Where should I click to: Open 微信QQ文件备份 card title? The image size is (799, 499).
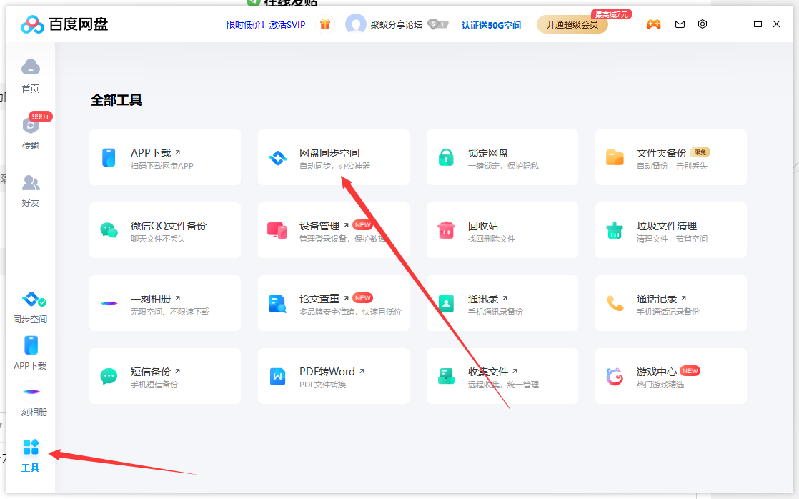169,226
